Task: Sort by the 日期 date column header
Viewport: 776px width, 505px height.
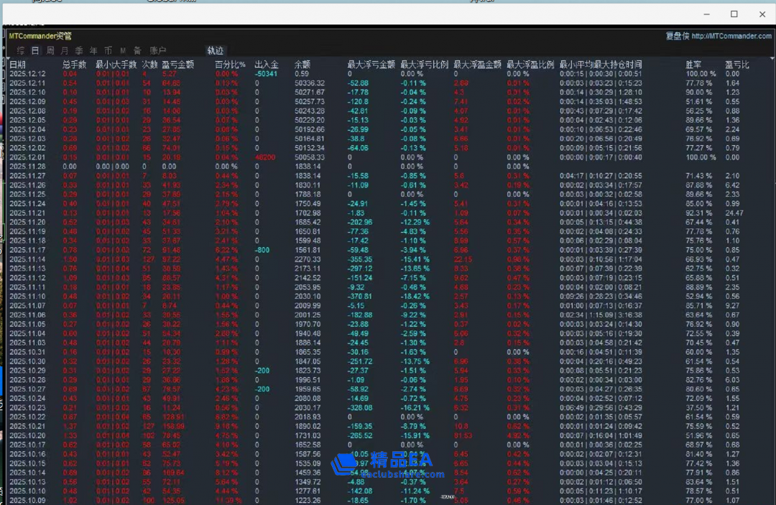Action: pos(17,65)
